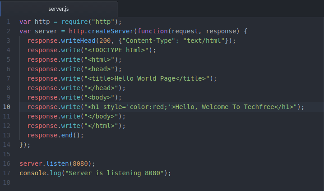Click the "<body>" string on line 9

99,98
